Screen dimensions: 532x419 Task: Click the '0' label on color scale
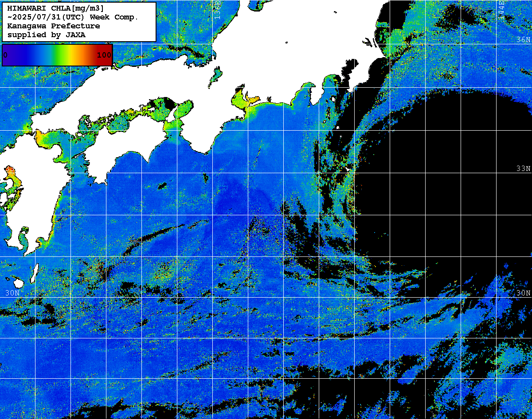(5, 55)
